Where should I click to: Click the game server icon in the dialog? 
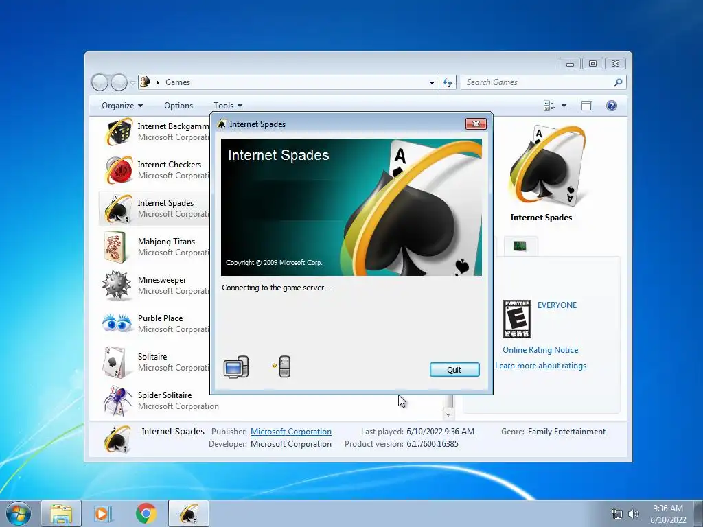284,366
